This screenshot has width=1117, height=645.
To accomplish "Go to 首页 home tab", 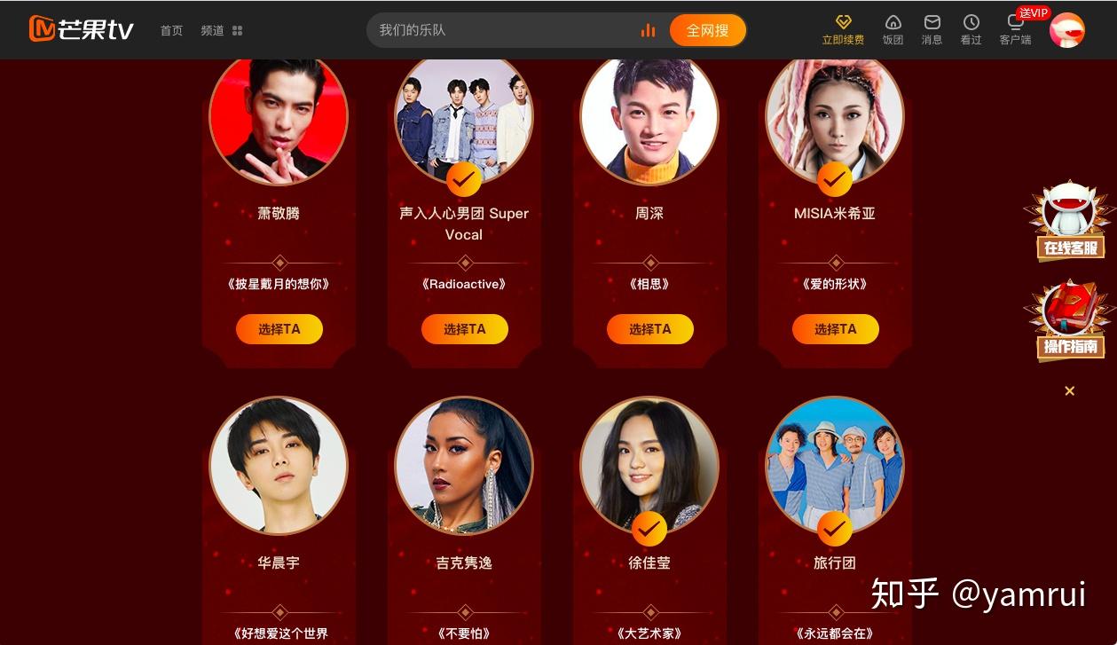I will (171, 30).
